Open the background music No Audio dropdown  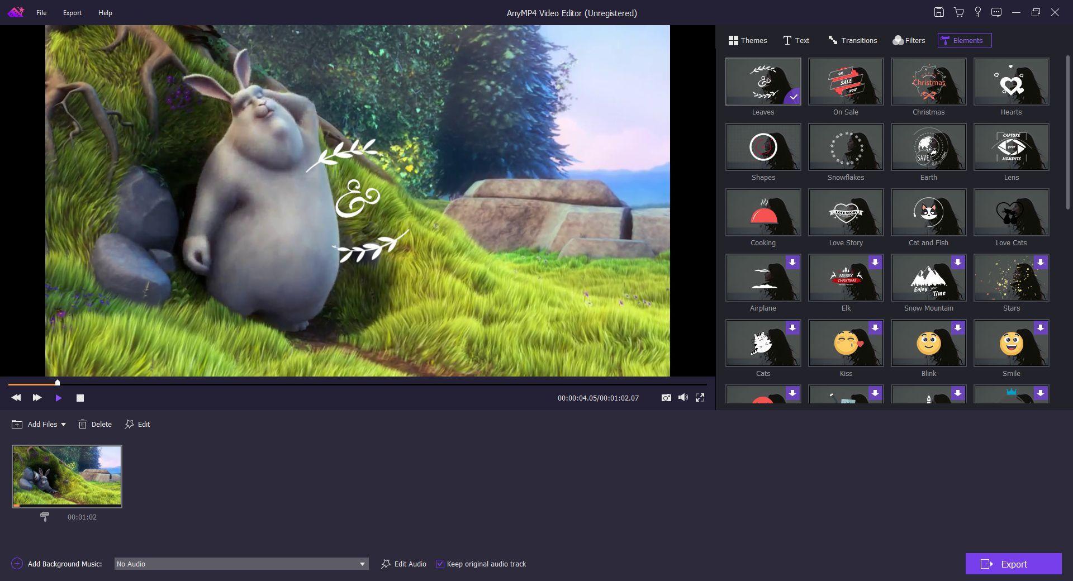pyautogui.click(x=363, y=564)
